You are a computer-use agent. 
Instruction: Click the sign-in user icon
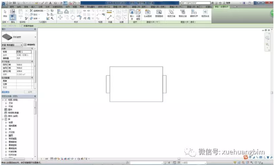(224, 3)
